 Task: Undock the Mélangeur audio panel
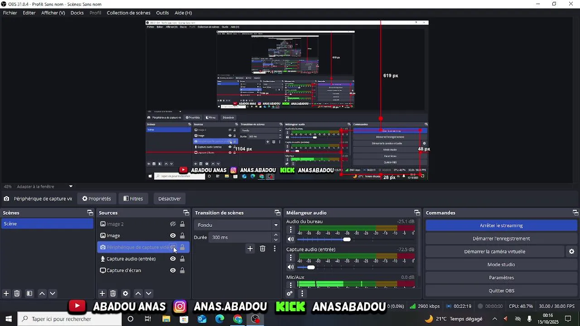417,213
